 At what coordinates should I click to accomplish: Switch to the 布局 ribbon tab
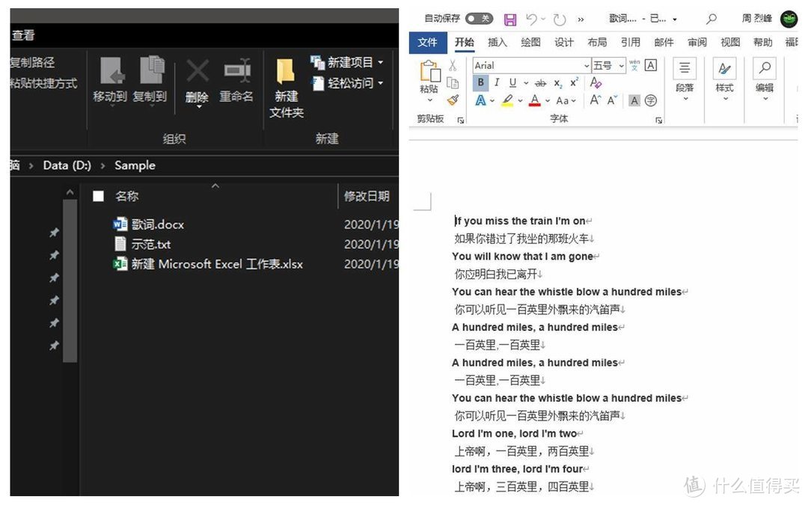[597, 42]
